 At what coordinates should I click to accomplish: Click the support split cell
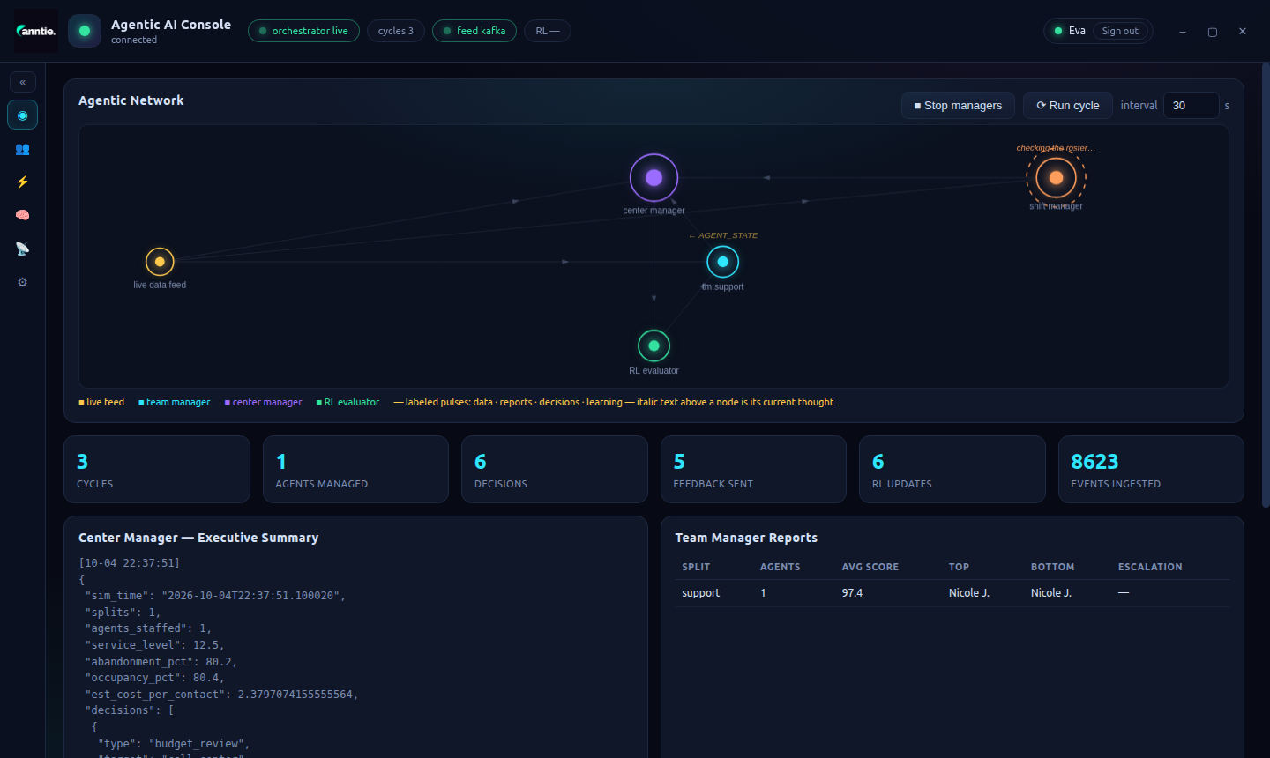click(701, 593)
